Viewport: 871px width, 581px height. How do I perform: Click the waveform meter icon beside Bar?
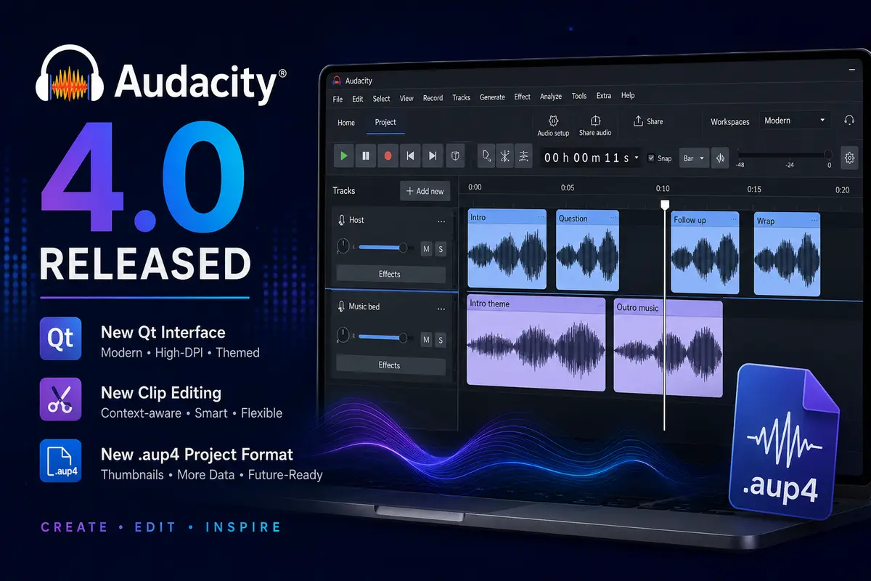click(x=721, y=158)
